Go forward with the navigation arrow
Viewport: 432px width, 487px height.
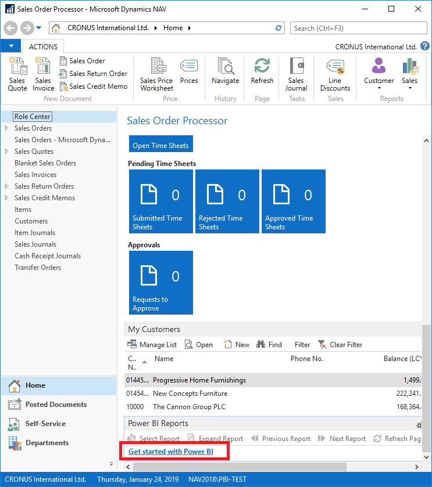27,28
